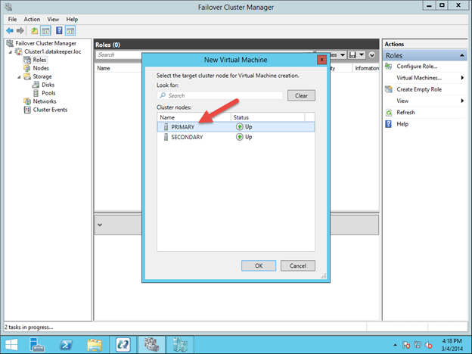Click the Clear button beside search
Viewport: 472px width, 354px height.
coord(300,96)
